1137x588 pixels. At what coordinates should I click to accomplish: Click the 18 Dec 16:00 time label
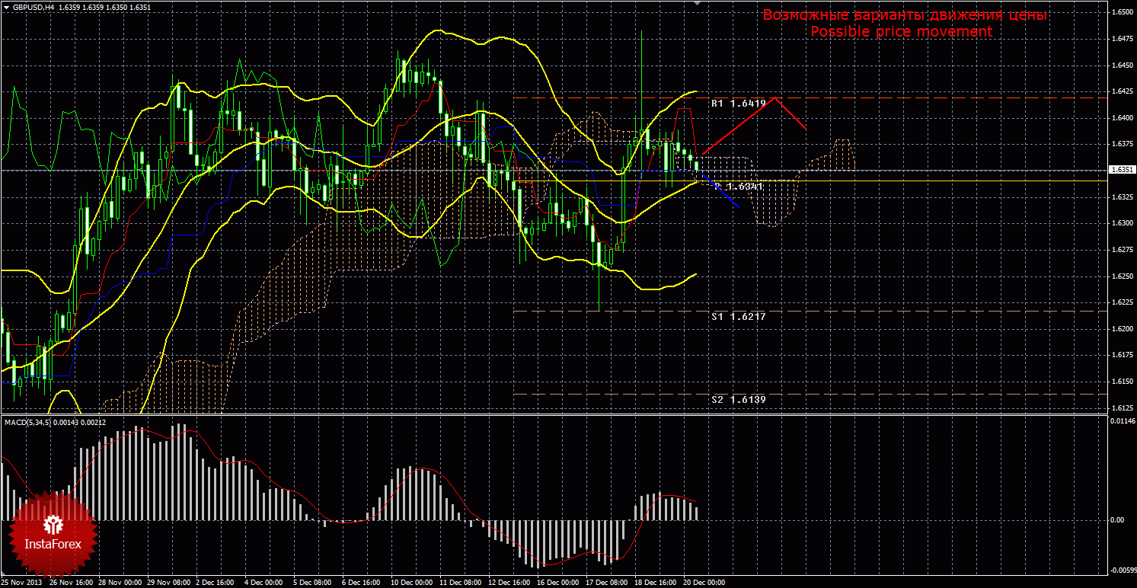click(x=655, y=583)
